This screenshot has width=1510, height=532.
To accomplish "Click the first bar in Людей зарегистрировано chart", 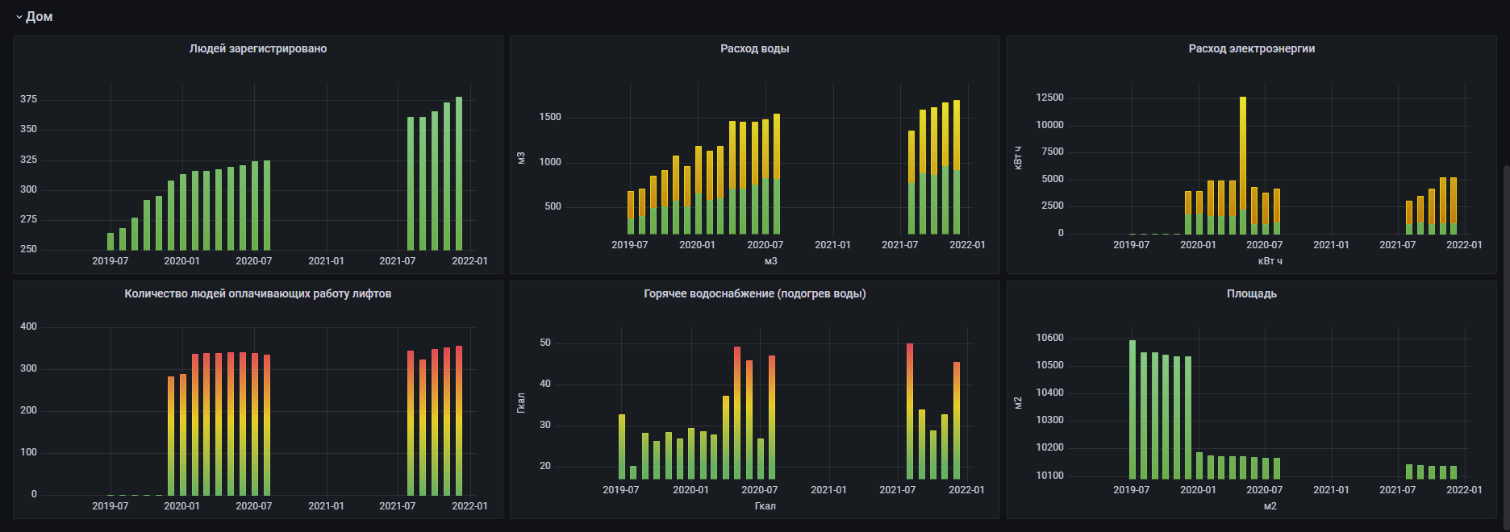I will coord(111,242).
